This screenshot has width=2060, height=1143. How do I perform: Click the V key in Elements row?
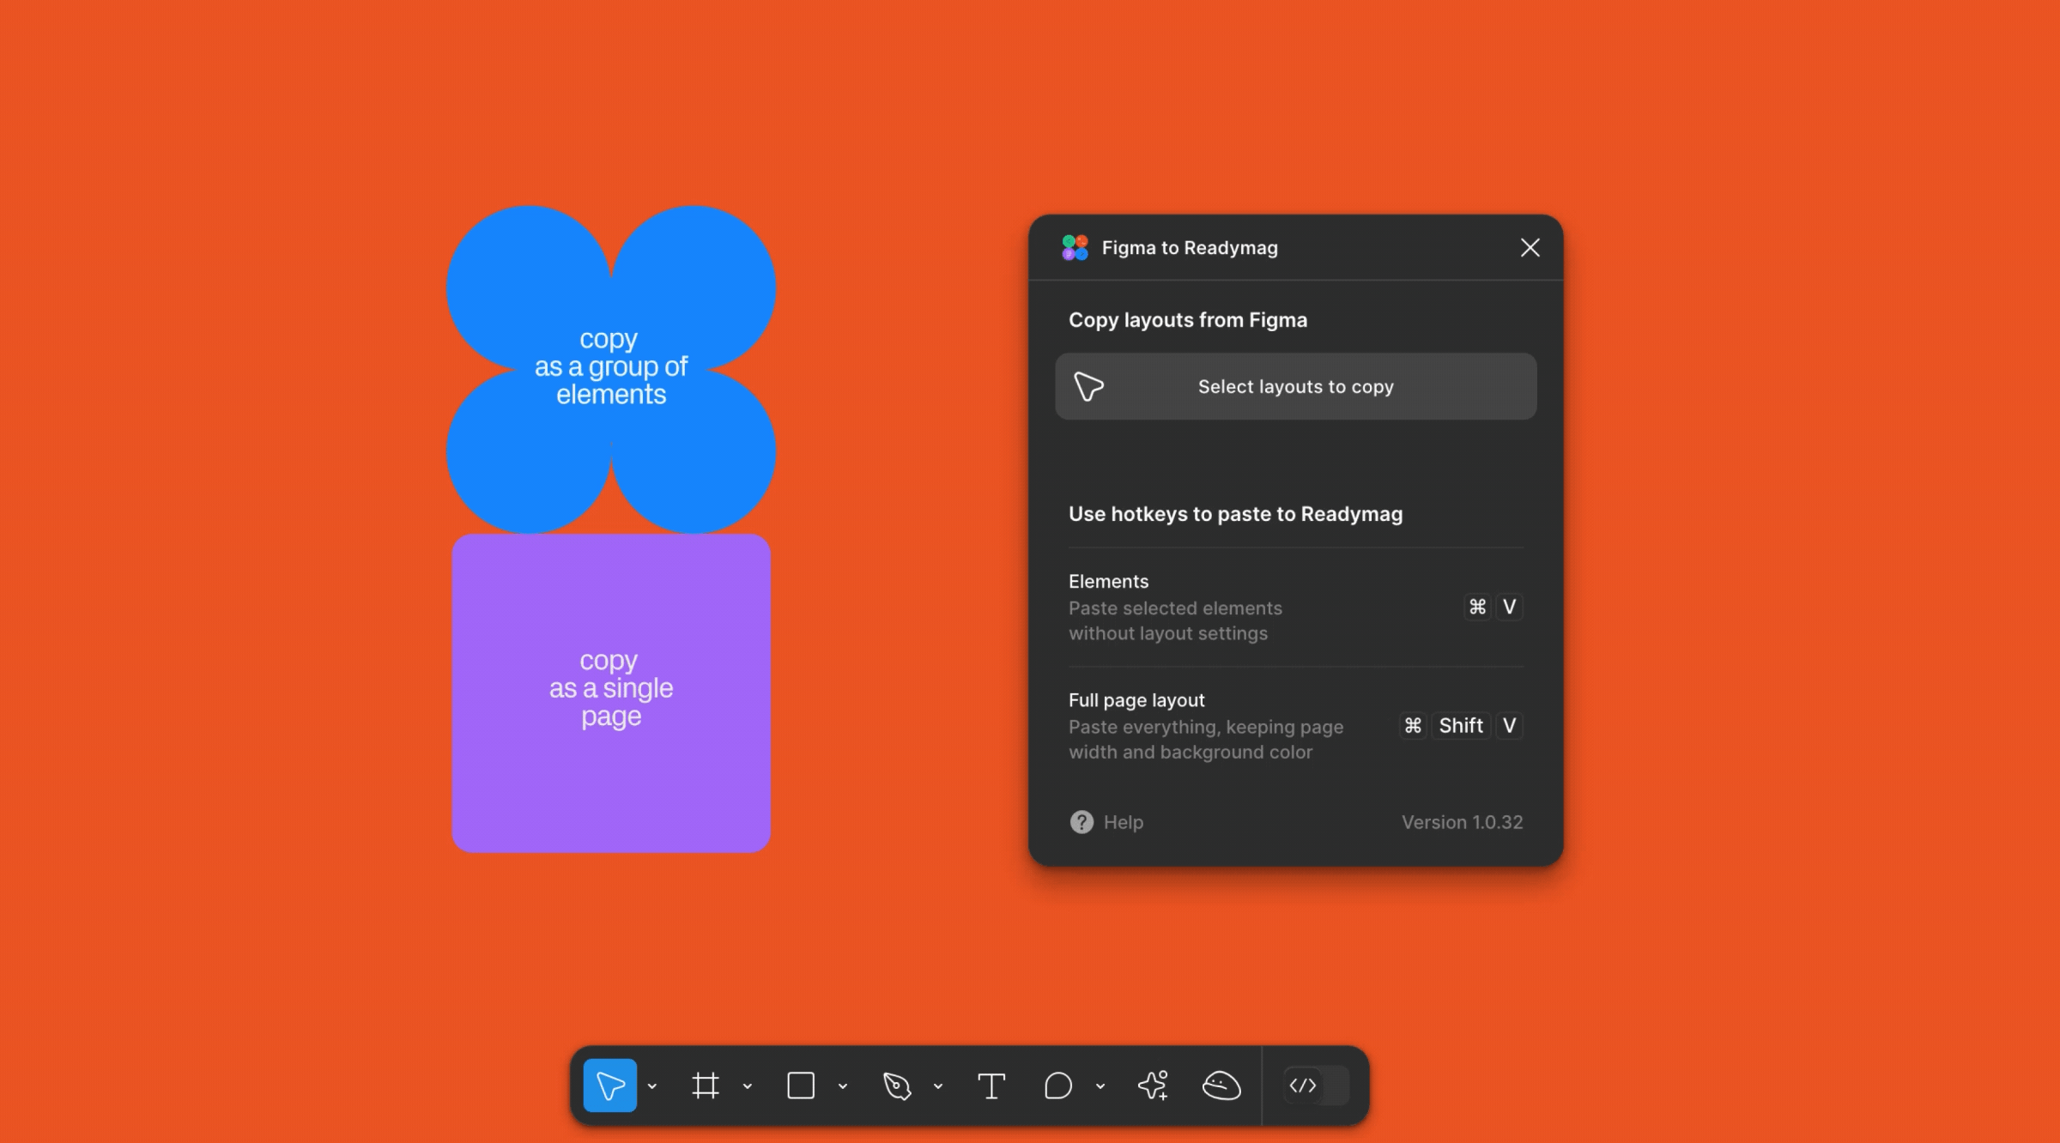point(1510,607)
